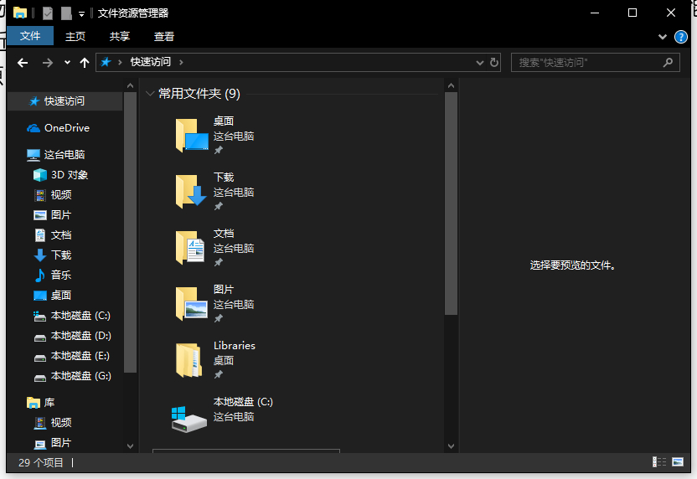697x479 pixels.
Task: Expand the ribbon with the chevron
Action: tap(663, 37)
